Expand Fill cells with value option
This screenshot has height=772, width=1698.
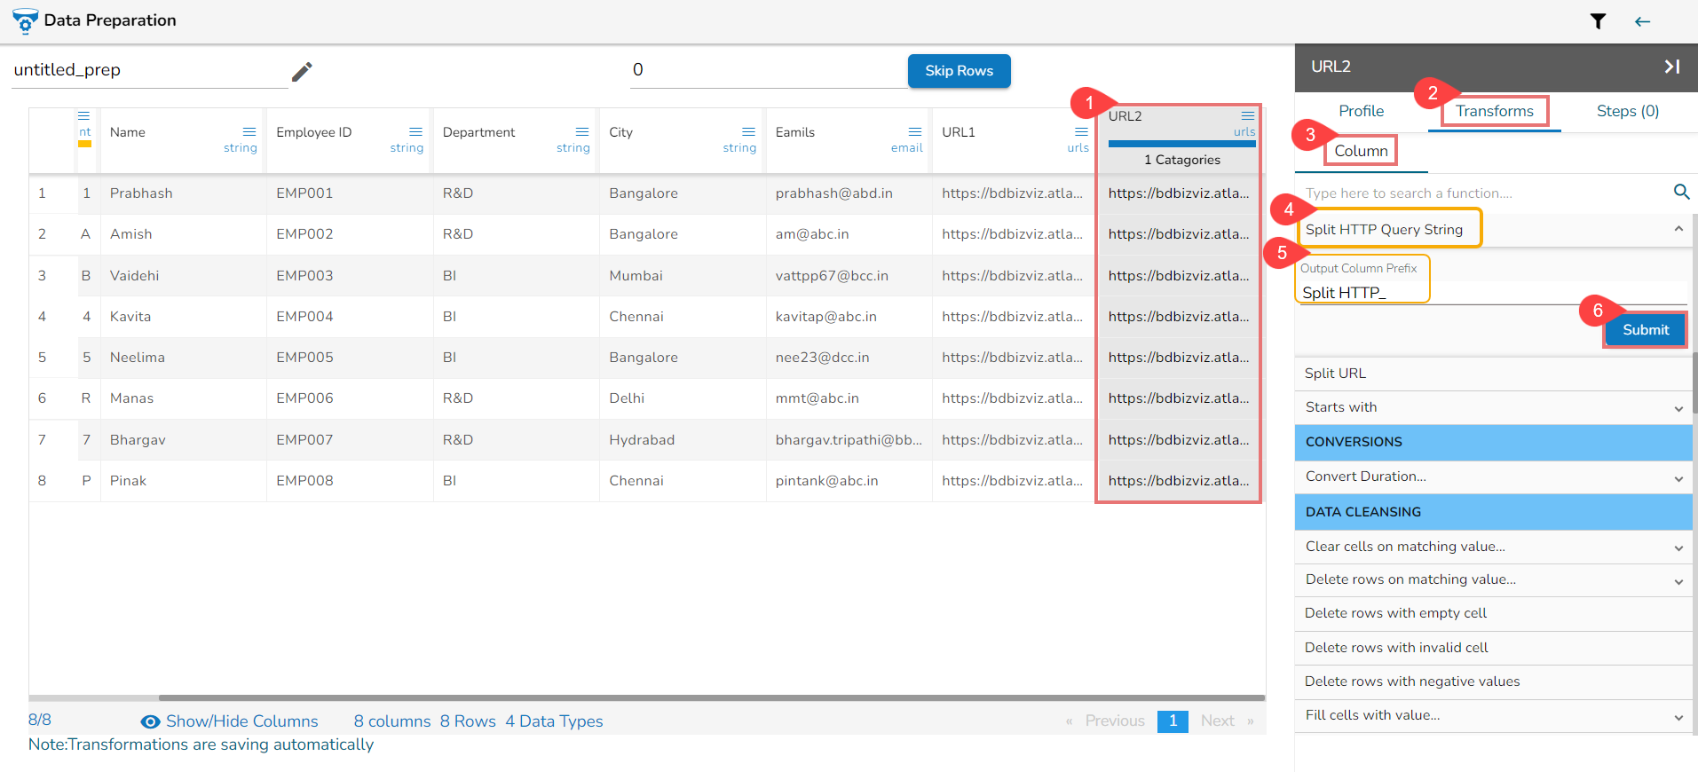(x=1678, y=717)
